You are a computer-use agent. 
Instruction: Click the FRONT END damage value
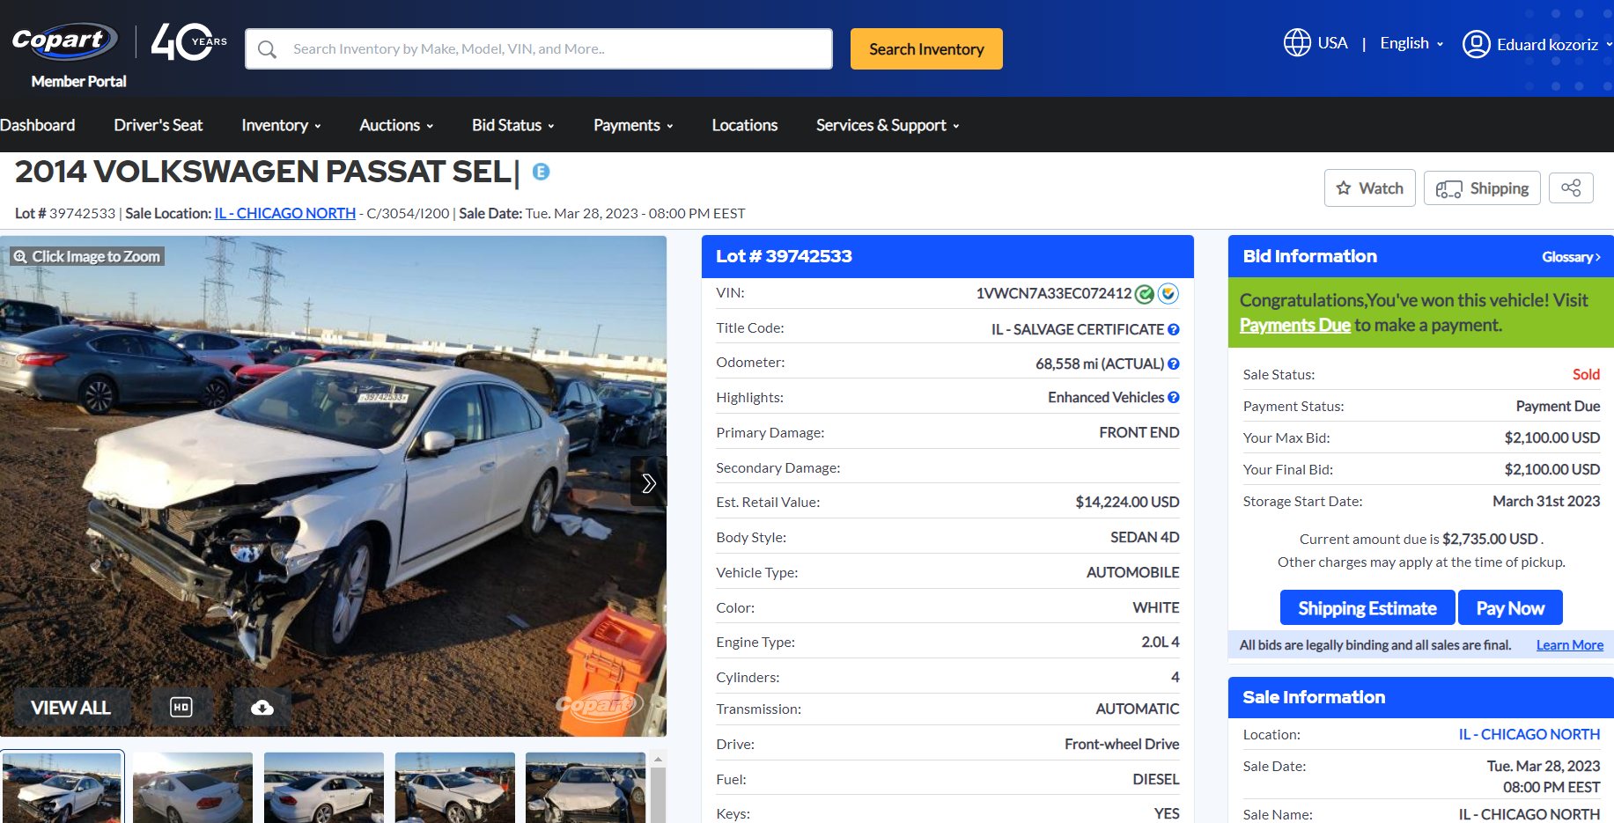tap(1139, 432)
